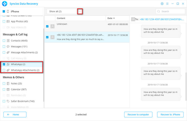This screenshot has width=187, height=121.
Task: Open the Show all (2) filter dropdown arrow
Action: [x=80, y=11]
